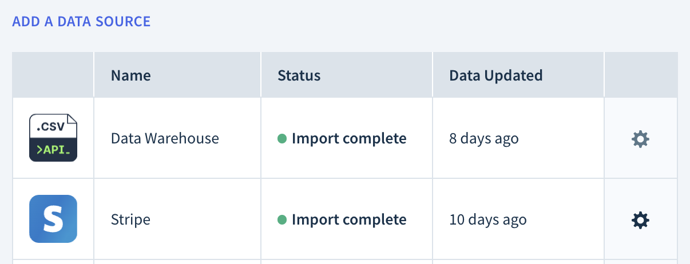Select the Name column header
This screenshot has height=264, width=690.
click(131, 75)
